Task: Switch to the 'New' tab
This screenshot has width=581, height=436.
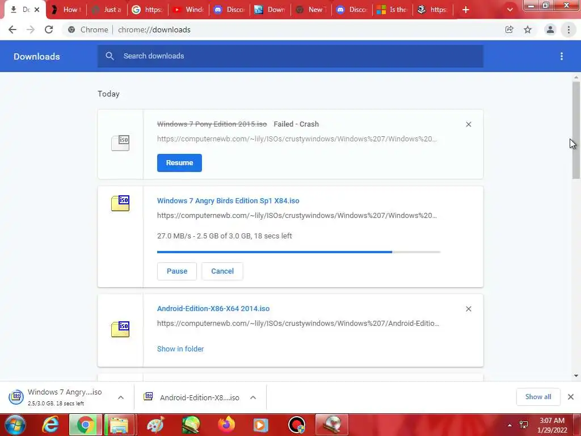Action: (x=311, y=10)
